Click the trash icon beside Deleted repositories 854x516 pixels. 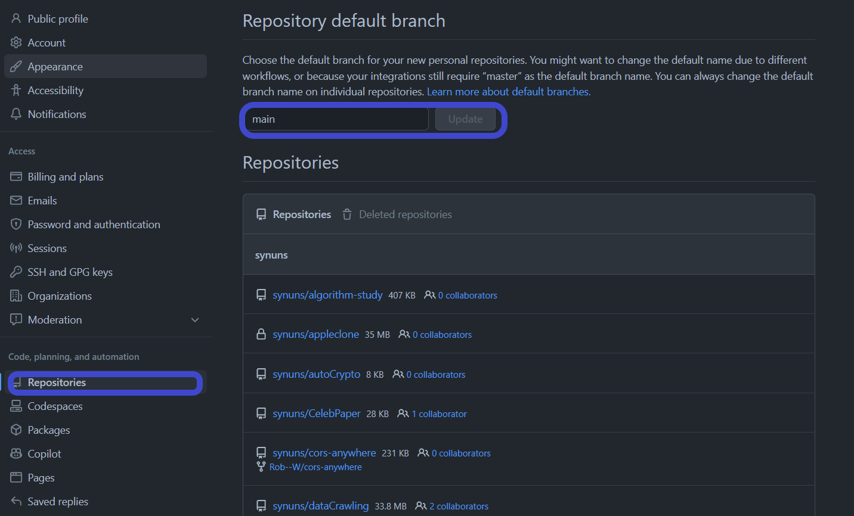click(347, 215)
